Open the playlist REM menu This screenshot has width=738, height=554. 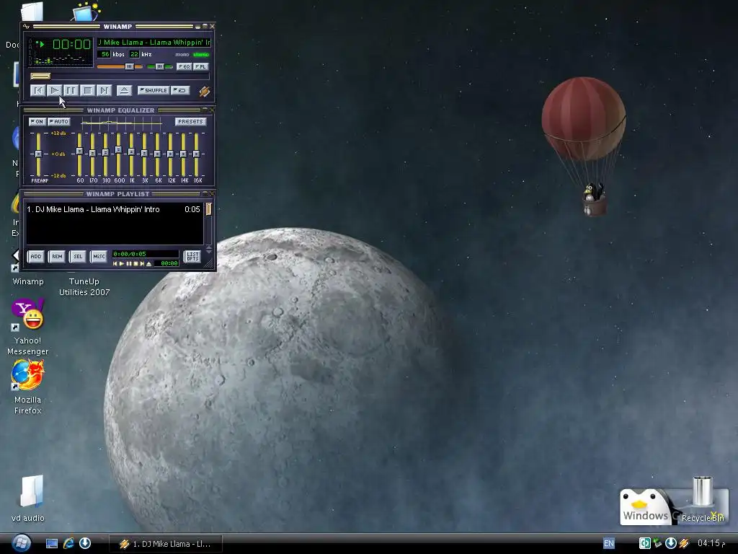coord(57,256)
